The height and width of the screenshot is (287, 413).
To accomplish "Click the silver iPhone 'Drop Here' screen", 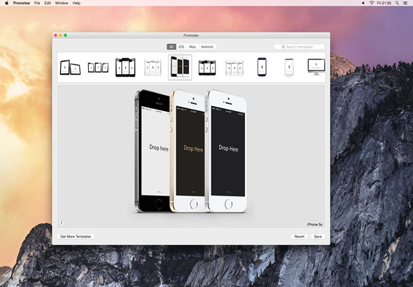I will click(228, 152).
